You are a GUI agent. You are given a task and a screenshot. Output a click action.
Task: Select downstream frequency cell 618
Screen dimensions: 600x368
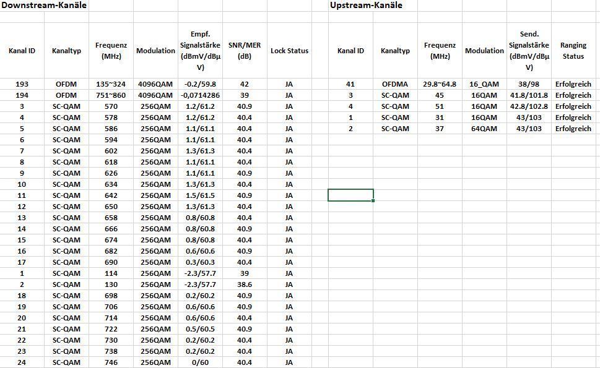click(111, 162)
